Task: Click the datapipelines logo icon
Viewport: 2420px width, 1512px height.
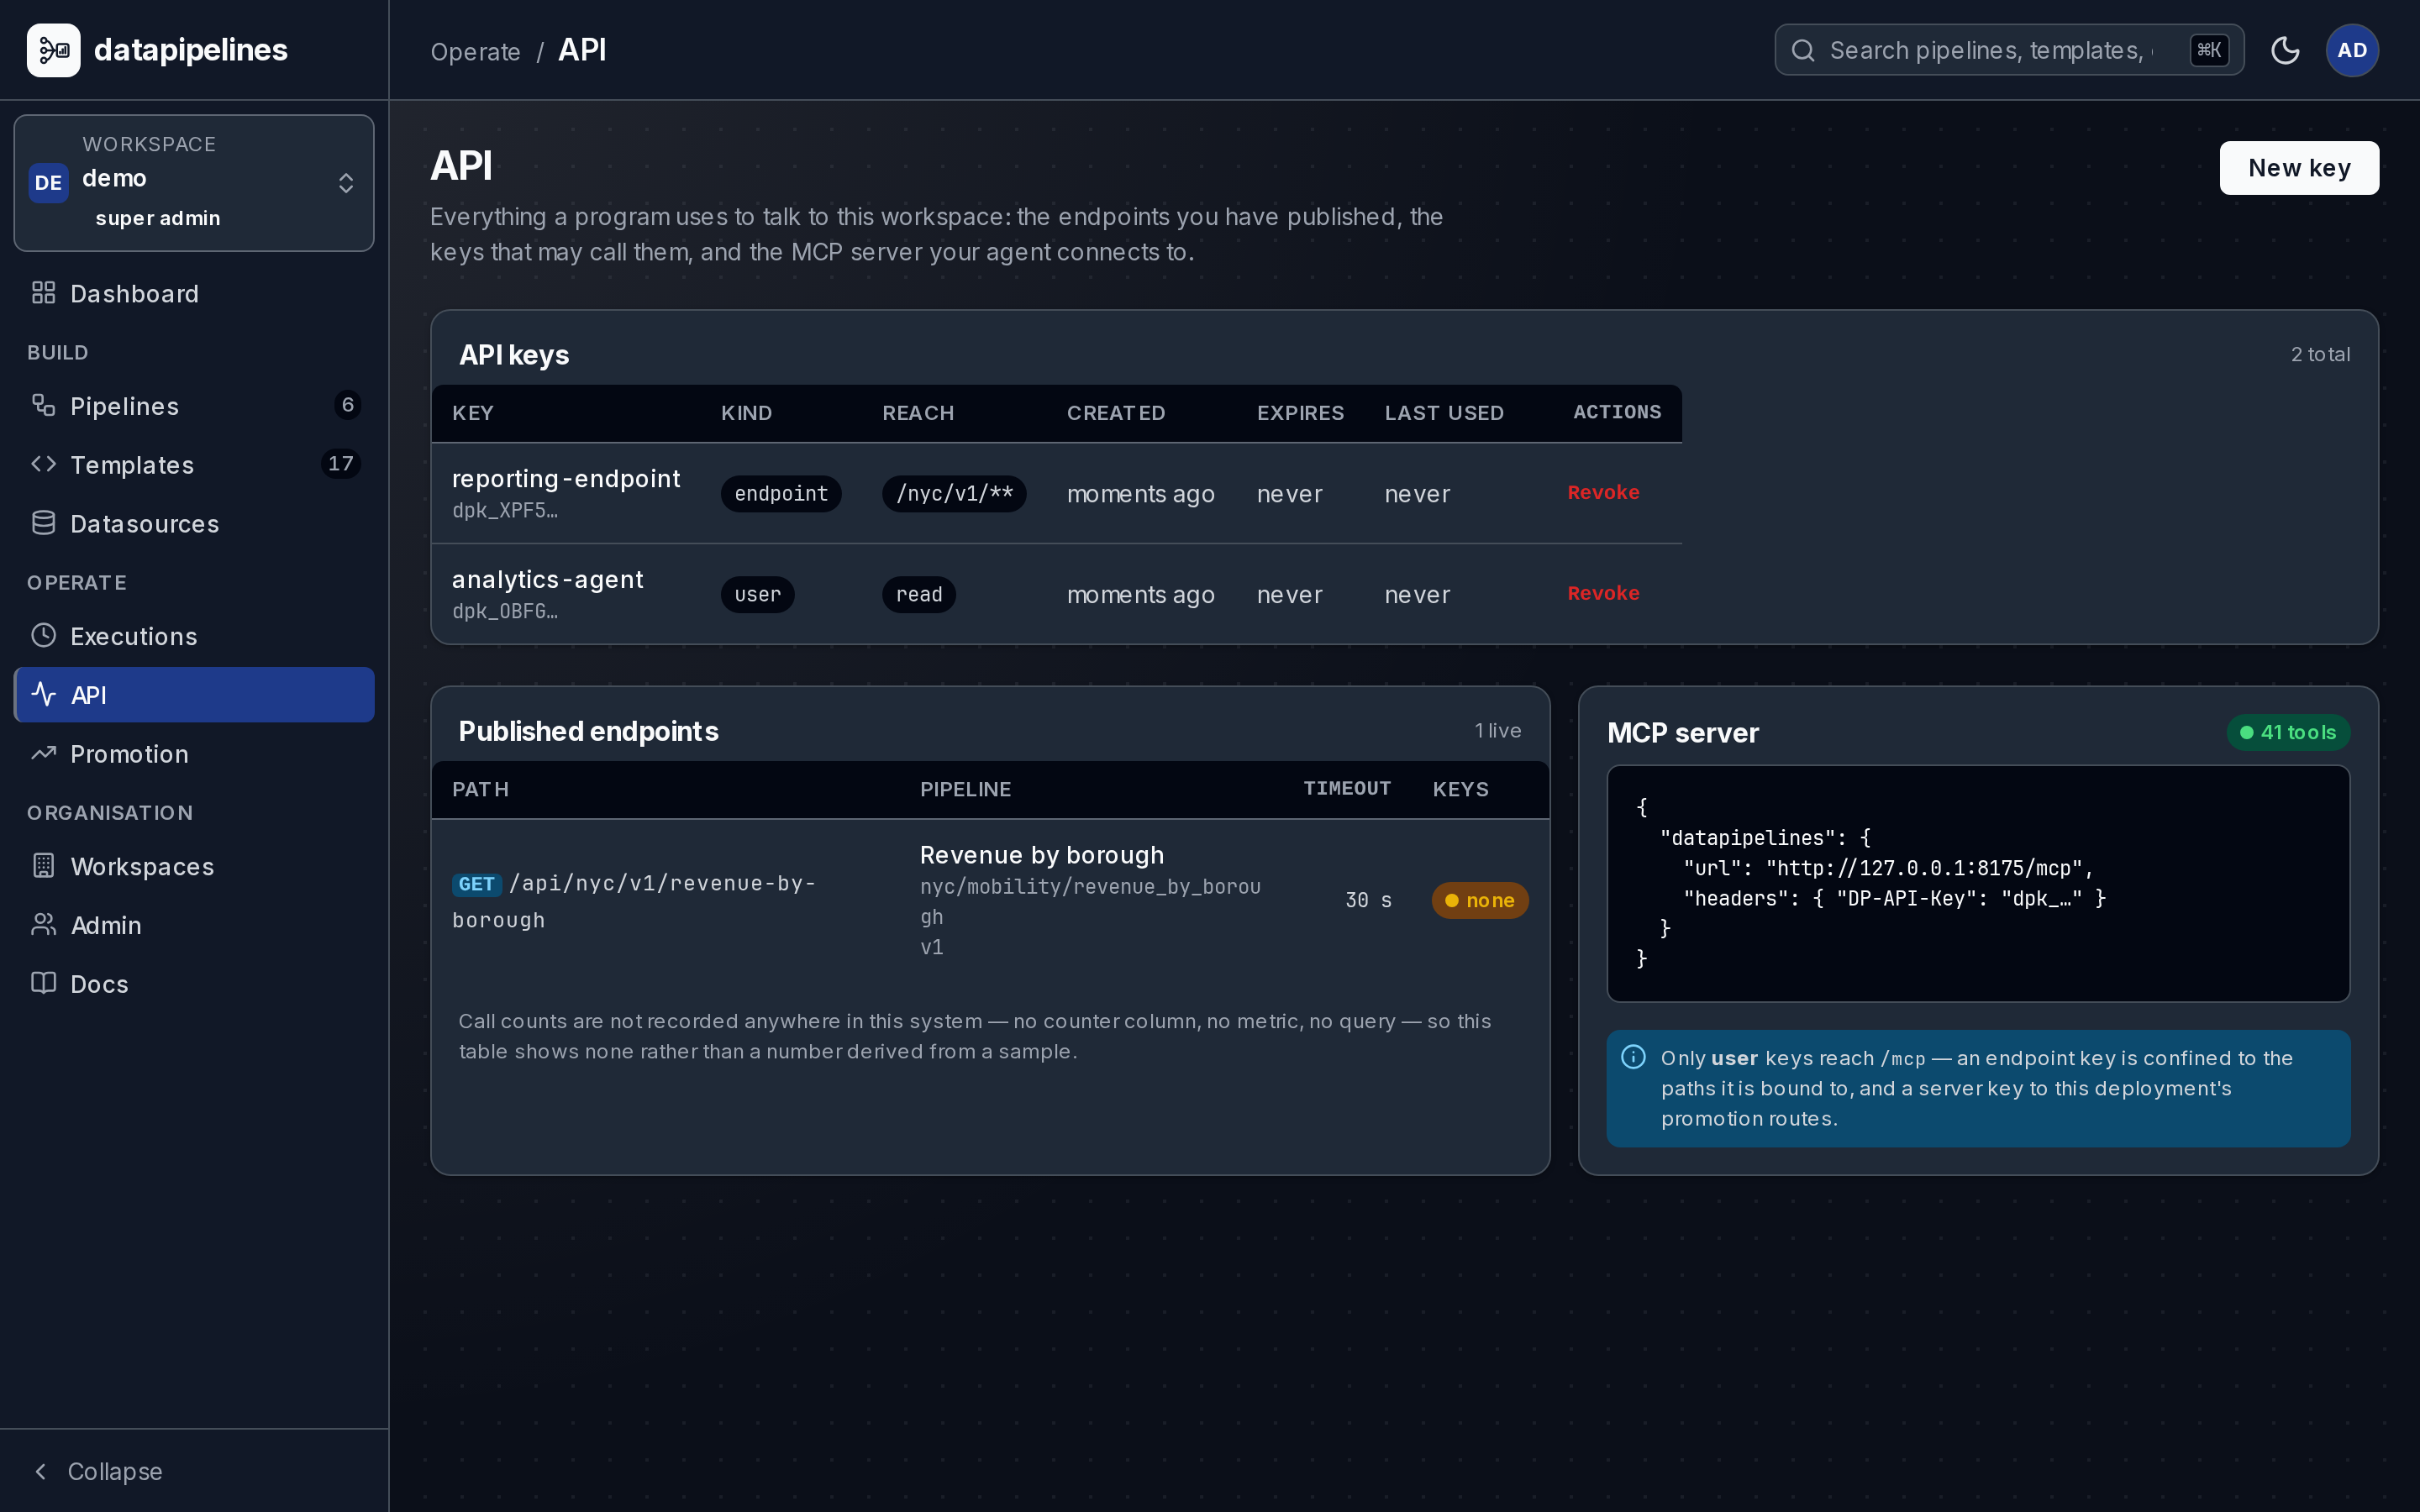Action: [53, 50]
